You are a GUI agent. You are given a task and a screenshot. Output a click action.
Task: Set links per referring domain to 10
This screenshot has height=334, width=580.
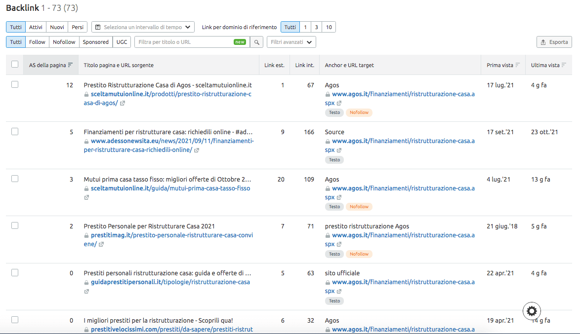(x=329, y=27)
